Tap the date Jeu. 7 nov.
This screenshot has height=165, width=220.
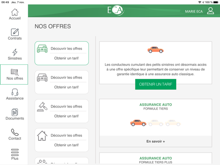click(x=18, y=2)
